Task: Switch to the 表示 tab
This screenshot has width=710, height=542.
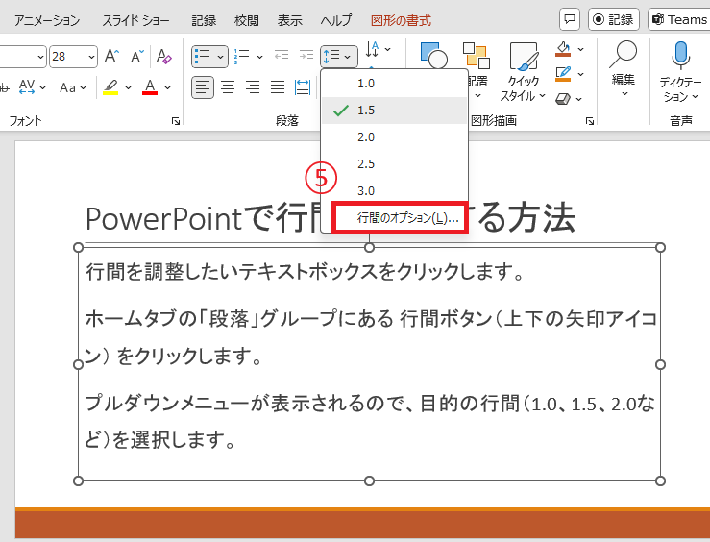Action: point(290,20)
